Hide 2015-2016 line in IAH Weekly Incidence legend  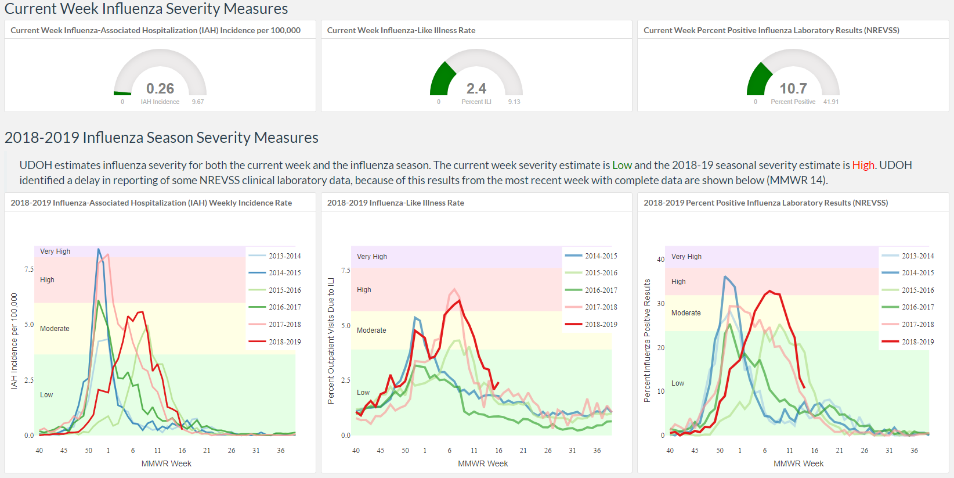tap(275, 290)
